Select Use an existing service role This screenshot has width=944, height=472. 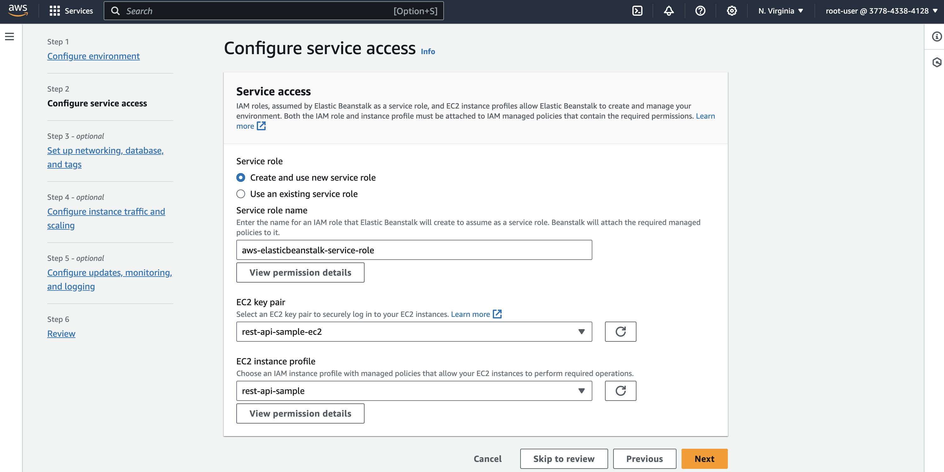tap(241, 194)
